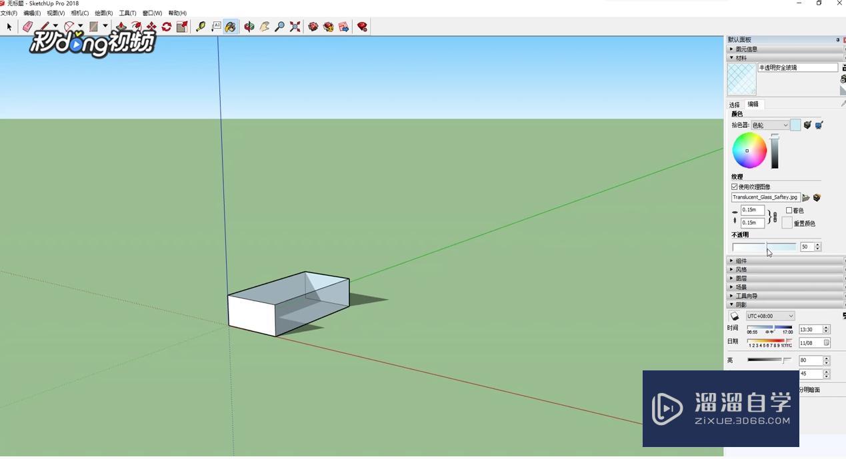Viewport: 846px width, 459px height.
Task: Select the Tape Measure tool
Action: coord(200,27)
